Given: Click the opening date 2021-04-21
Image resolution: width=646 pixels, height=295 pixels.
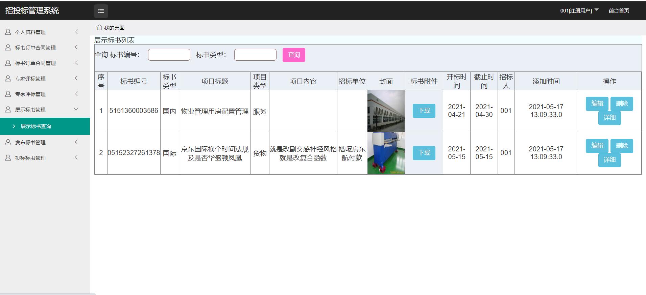Looking at the screenshot, I should coord(457,111).
